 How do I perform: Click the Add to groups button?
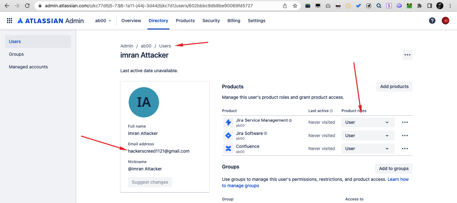pyautogui.click(x=394, y=168)
